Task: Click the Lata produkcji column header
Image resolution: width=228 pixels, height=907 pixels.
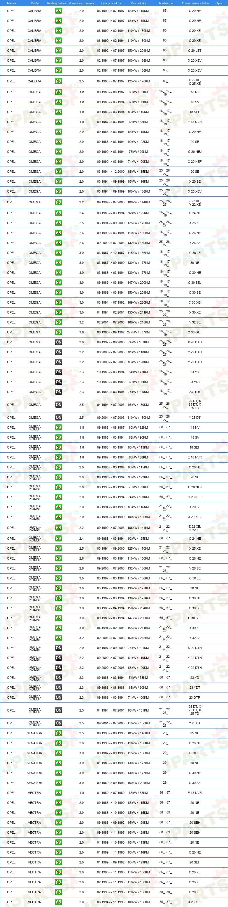Action: [111, 3]
